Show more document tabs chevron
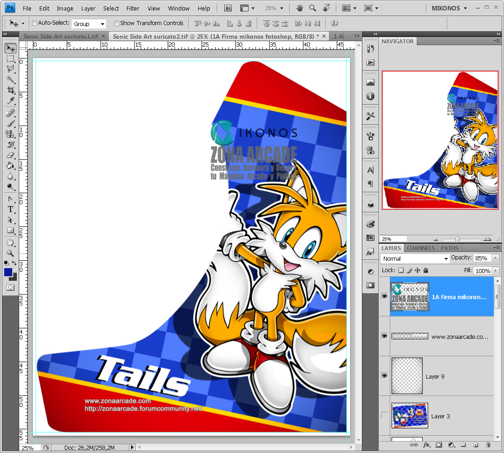This screenshot has width=504, height=453. [x=357, y=36]
